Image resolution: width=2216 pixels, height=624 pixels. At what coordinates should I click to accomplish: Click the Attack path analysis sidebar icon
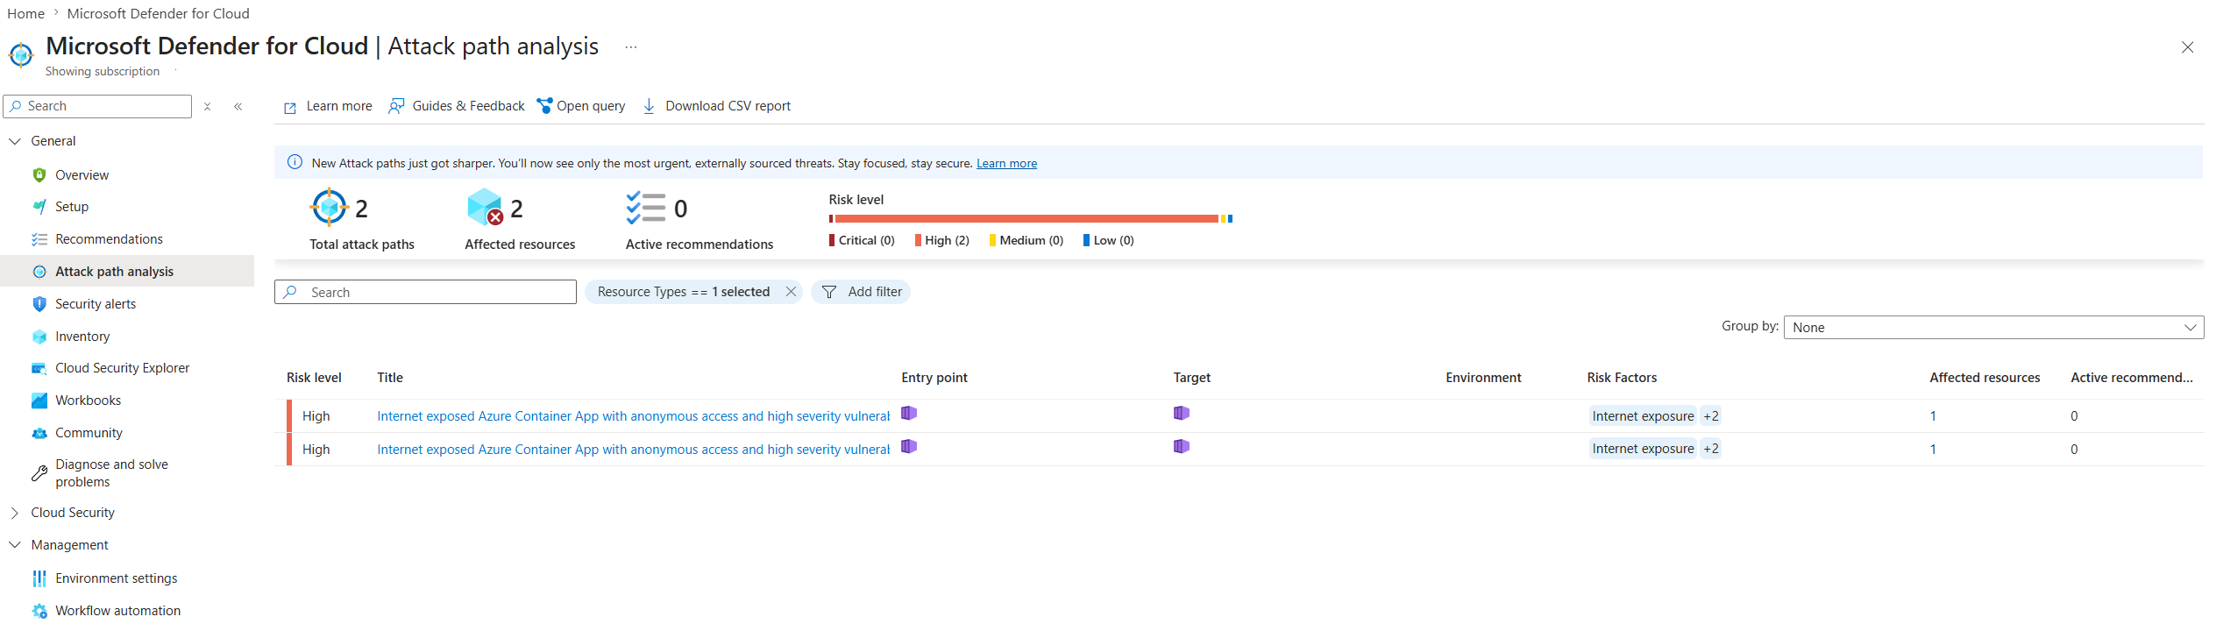tap(39, 272)
